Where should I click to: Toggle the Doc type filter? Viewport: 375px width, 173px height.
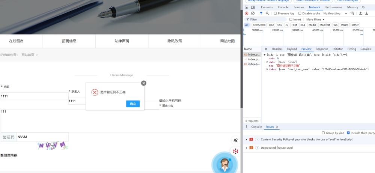click(271, 25)
